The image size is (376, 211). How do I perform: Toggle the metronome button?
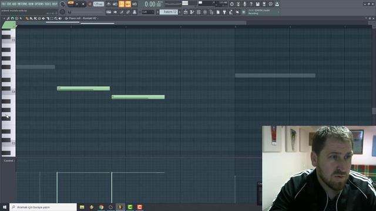click(109, 4)
